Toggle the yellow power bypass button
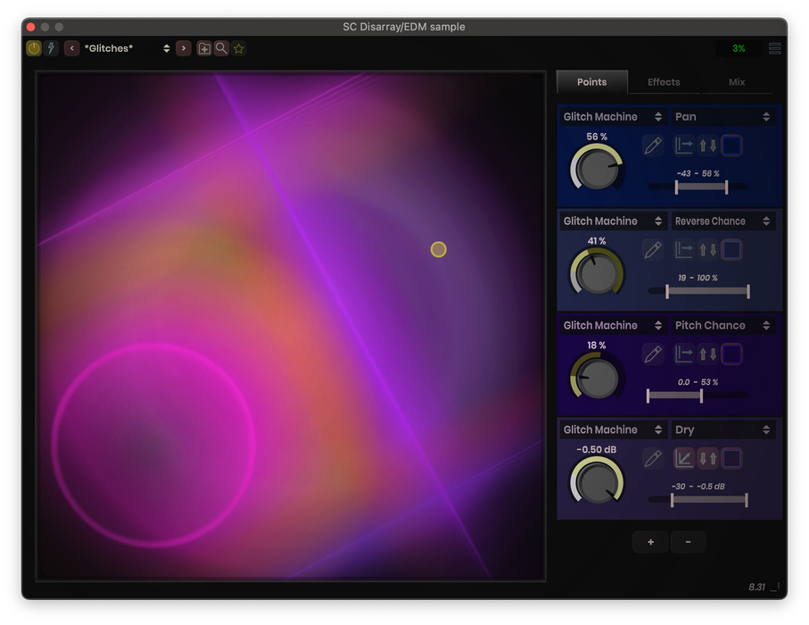 (34, 48)
